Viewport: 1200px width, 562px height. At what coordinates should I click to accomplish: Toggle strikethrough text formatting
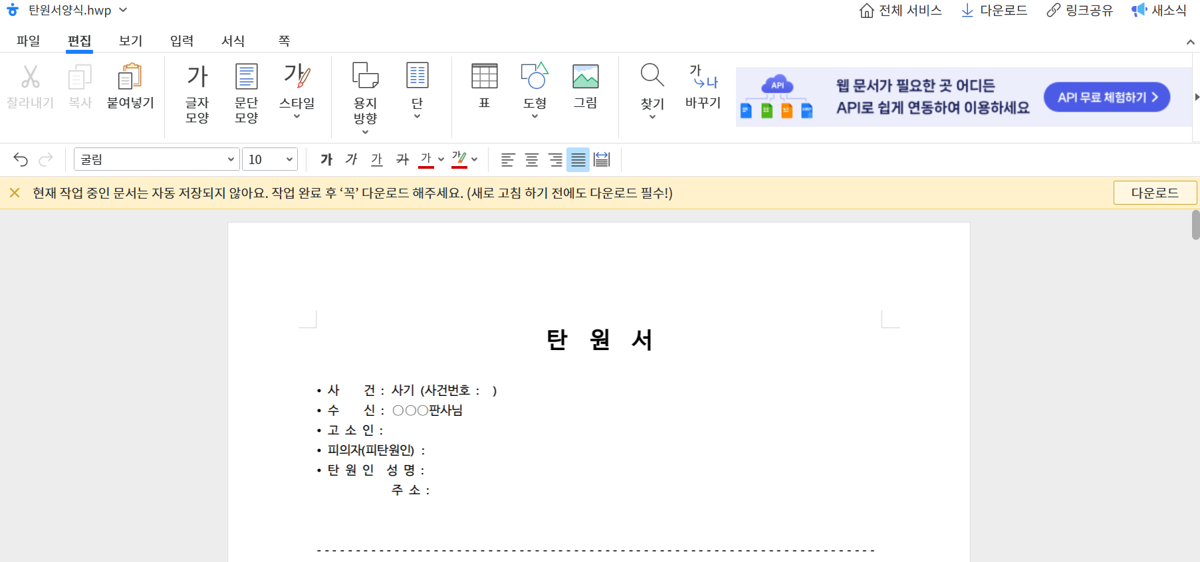pos(402,159)
